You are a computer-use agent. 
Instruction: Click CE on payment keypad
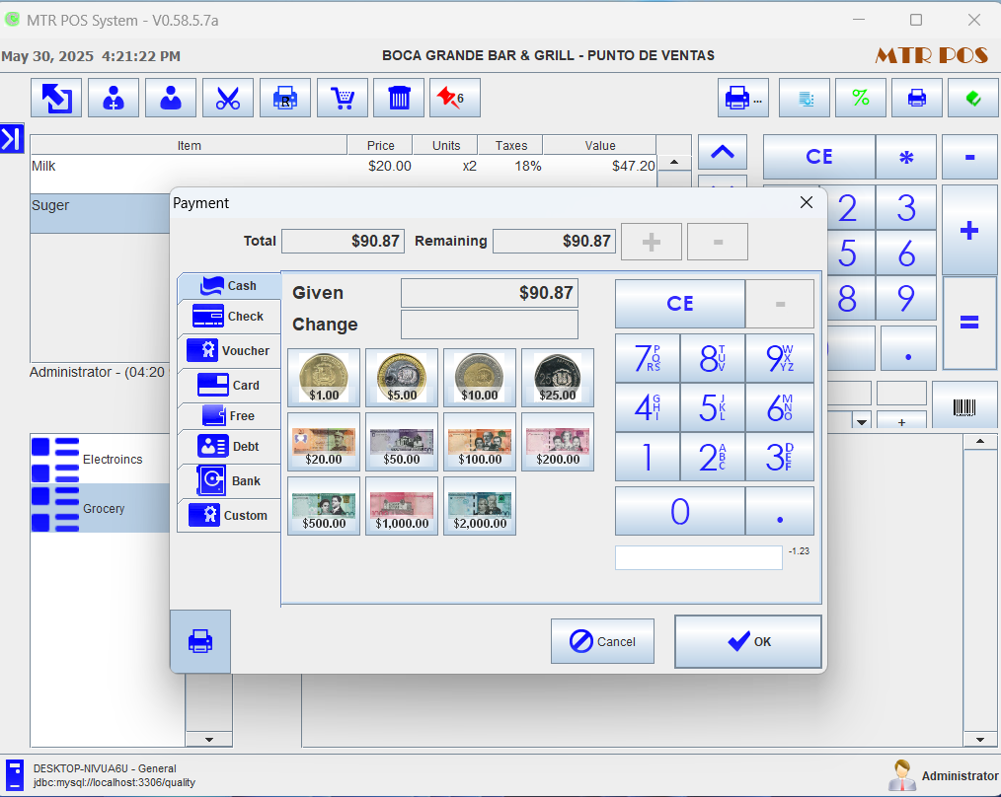(x=680, y=304)
